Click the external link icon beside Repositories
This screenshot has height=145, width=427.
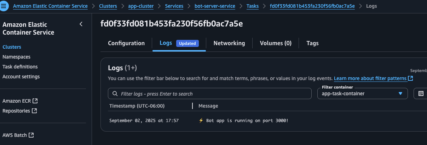pos(34,111)
